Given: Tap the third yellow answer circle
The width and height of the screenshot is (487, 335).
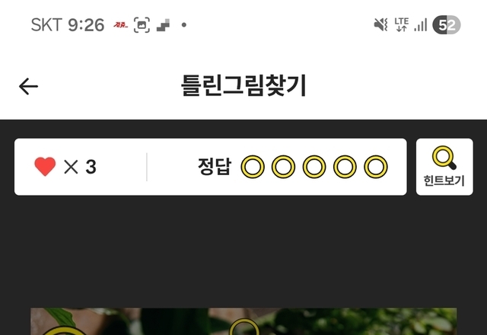Looking at the screenshot, I should (314, 167).
